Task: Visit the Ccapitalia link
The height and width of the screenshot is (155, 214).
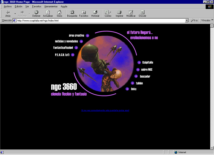Action: coord(148,62)
